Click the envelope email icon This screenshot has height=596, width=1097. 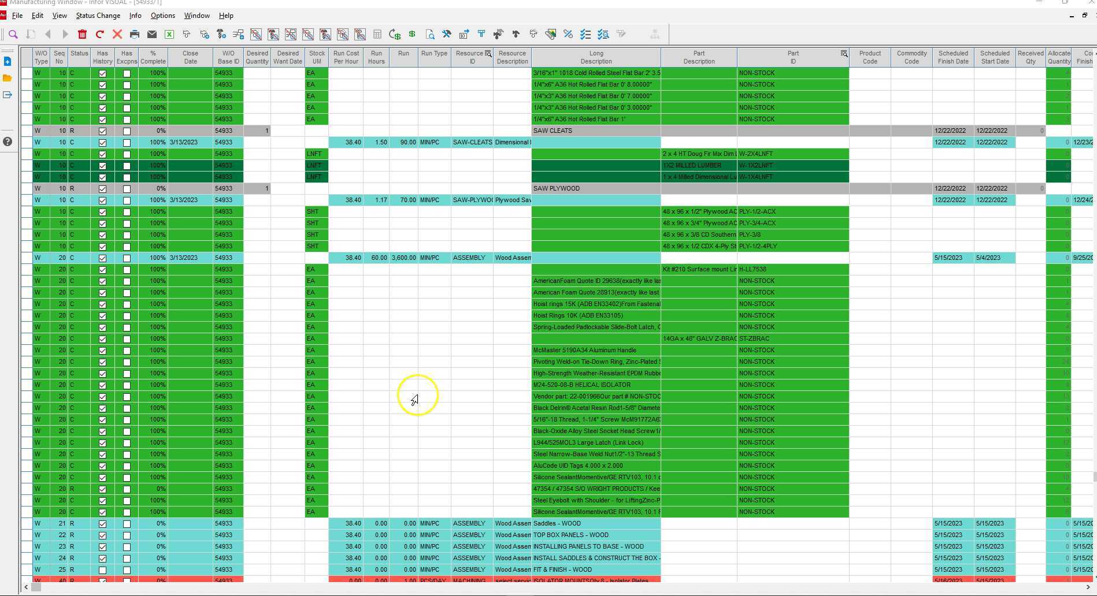152,35
